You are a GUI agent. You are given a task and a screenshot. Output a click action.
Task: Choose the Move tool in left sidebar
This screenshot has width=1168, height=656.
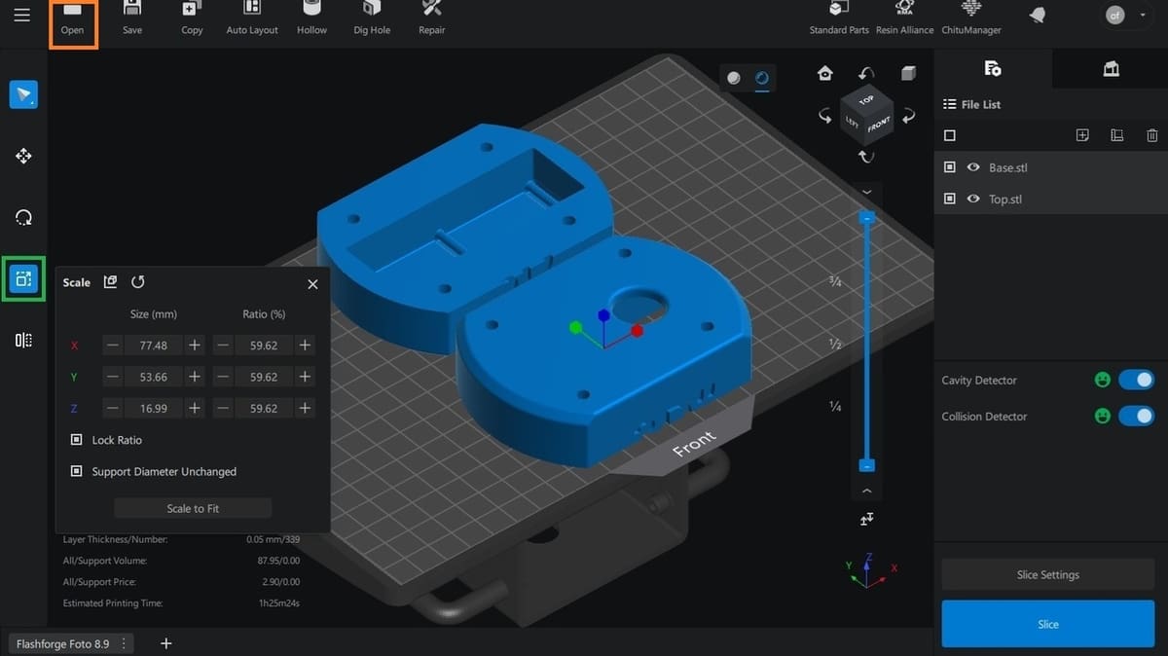click(x=23, y=156)
